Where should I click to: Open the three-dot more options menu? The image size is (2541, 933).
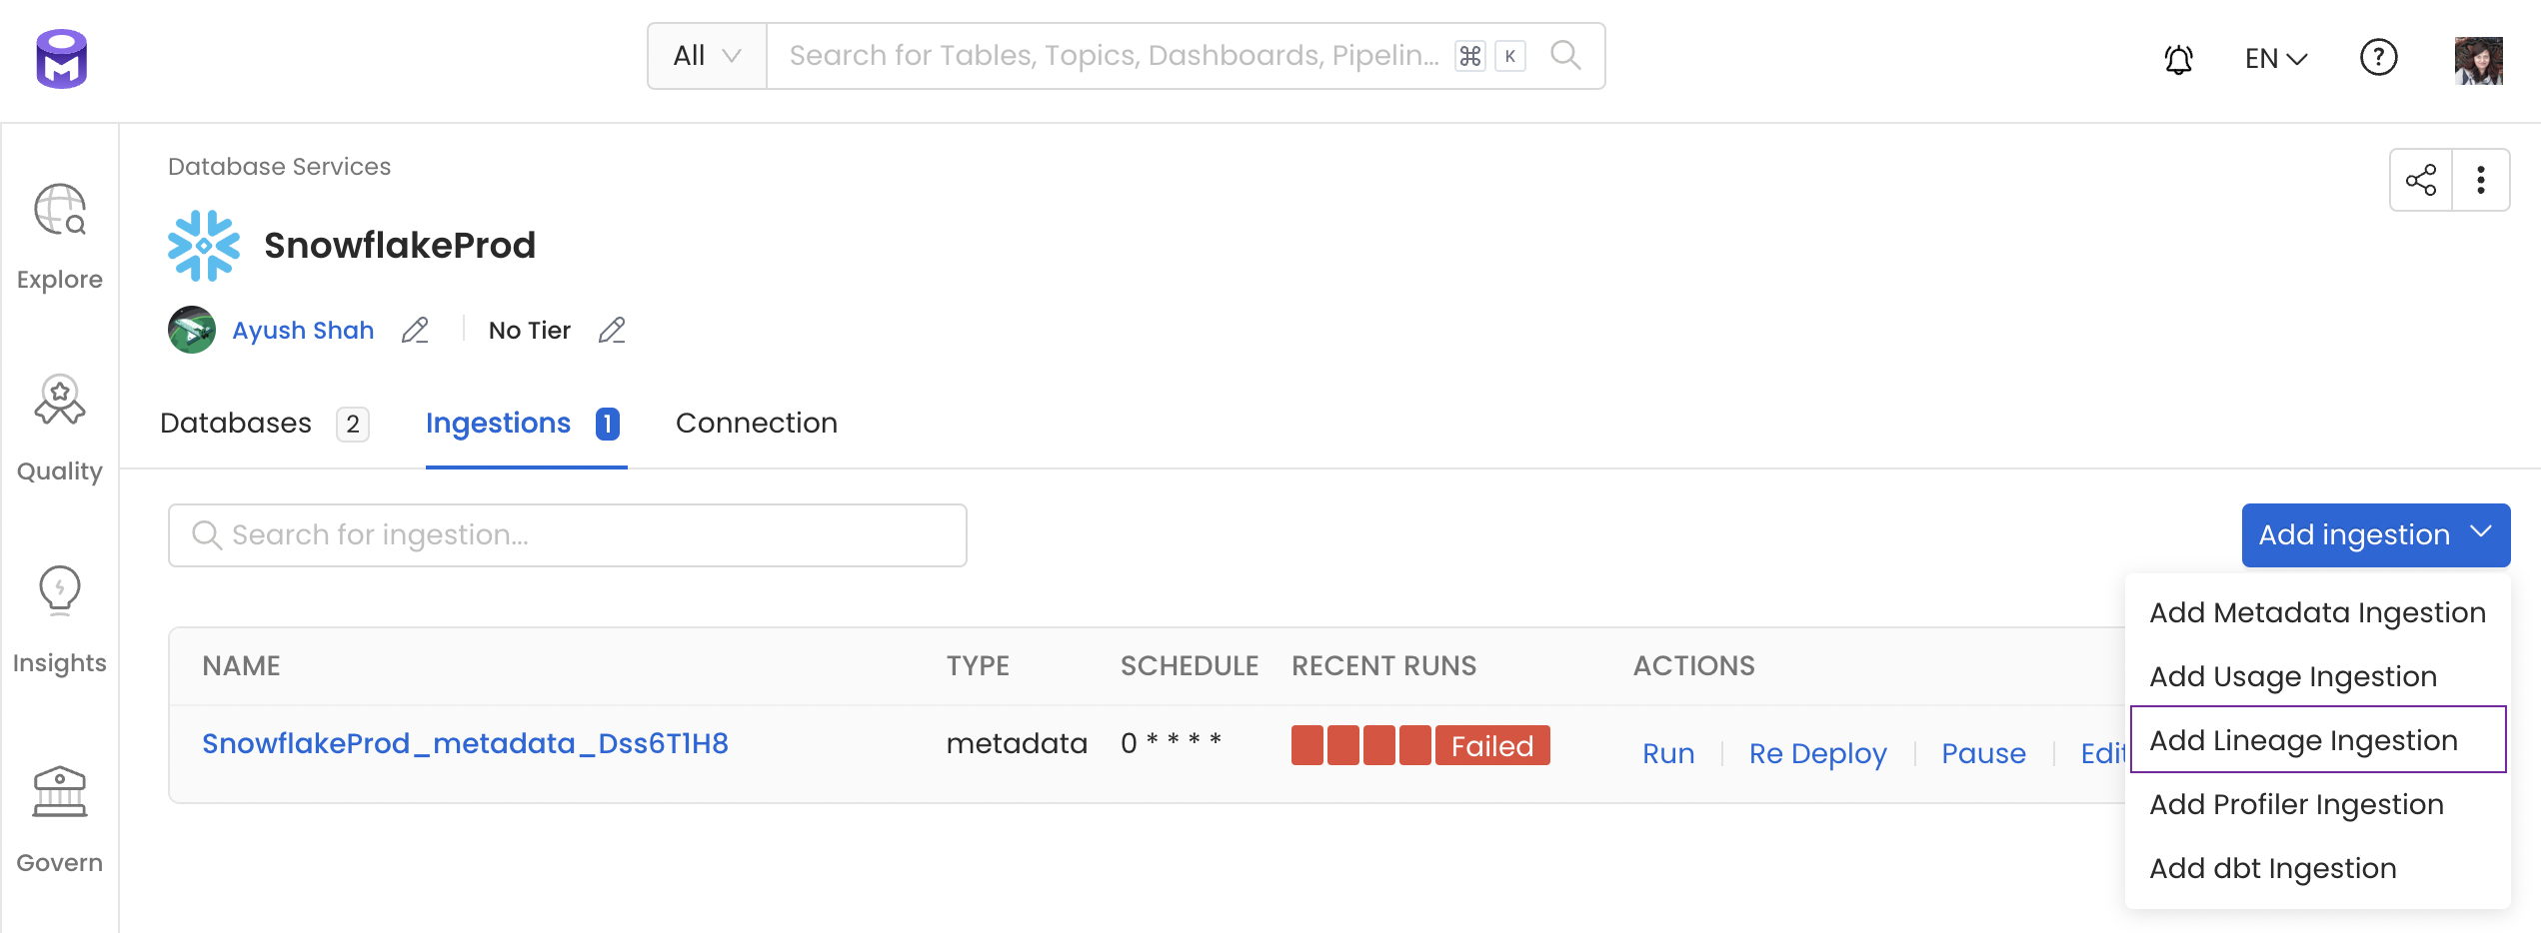pyautogui.click(x=2480, y=180)
